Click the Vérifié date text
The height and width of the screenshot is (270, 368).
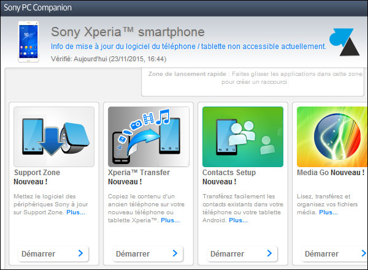[x=109, y=59]
